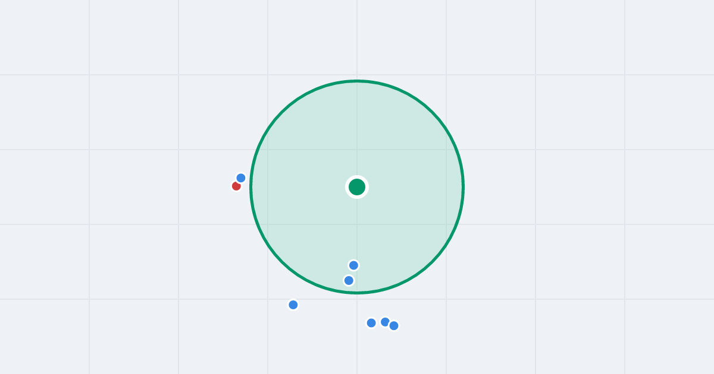
Task: Select the middle of three clustered blue markers
Action: click(x=385, y=322)
